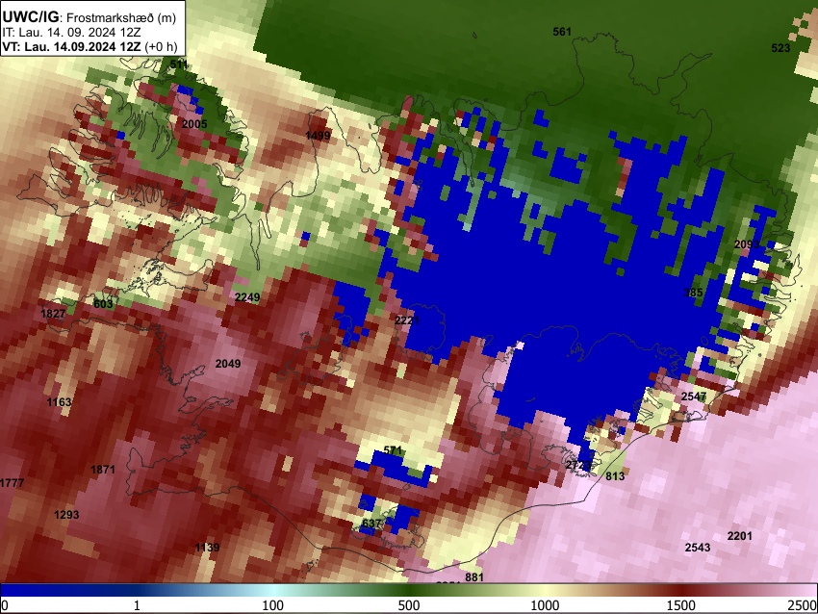The image size is (818, 614).
Task: Click the color scale label '1000'
Action: pyautogui.click(x=545, y=605)
